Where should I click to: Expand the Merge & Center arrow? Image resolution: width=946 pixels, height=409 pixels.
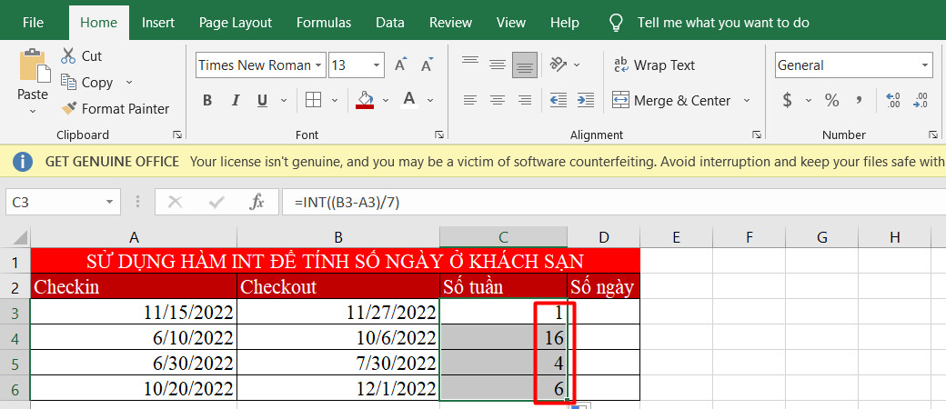pyautogui.click(x=746, y=101)
